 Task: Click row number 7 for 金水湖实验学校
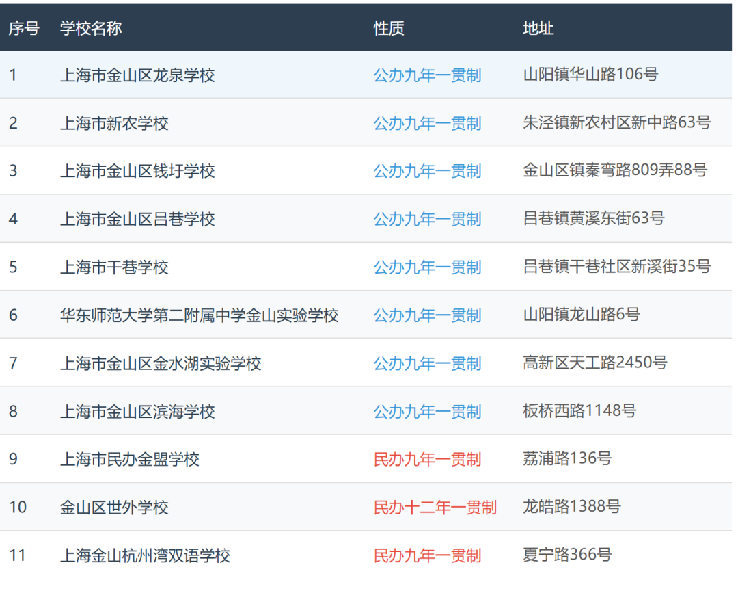coord(13,363)
